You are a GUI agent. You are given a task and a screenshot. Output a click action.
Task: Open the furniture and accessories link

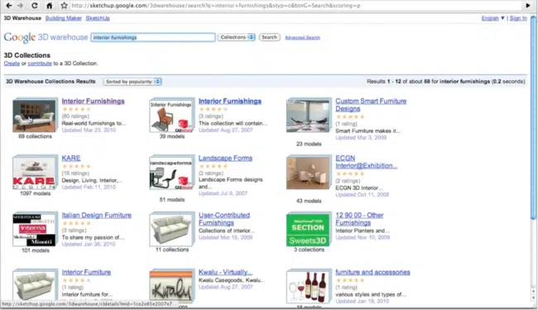[372, 272]
